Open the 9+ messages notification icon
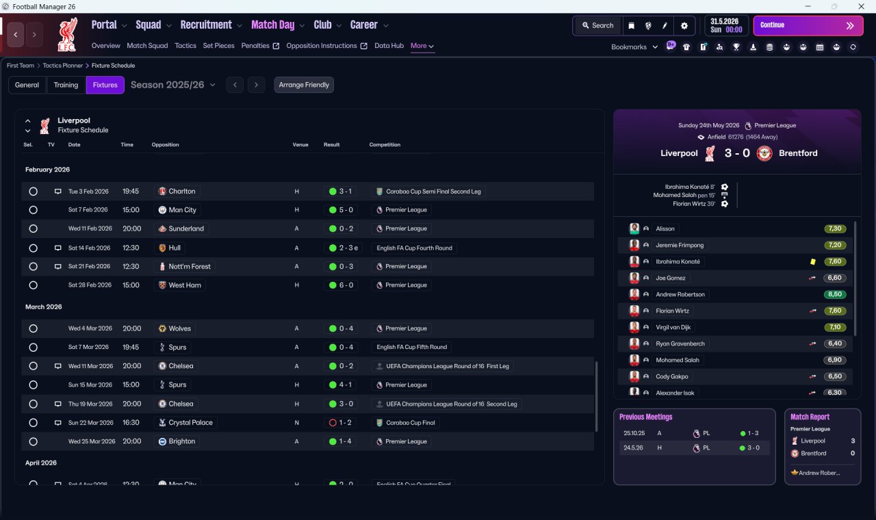The image size is (876, 520). (670, 46)
